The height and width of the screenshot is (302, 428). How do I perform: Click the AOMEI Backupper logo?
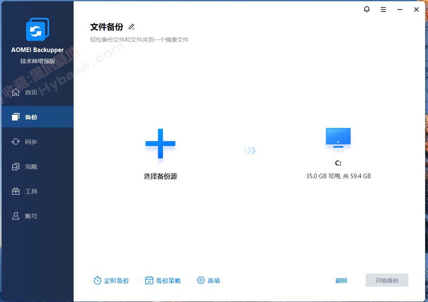(x=38, y=29)
